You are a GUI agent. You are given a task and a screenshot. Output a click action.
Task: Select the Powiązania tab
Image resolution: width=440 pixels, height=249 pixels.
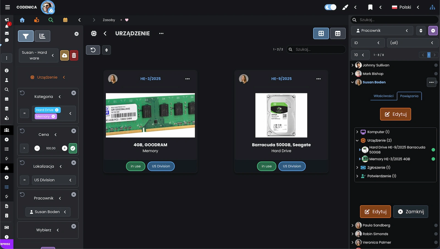coord(409,96)
